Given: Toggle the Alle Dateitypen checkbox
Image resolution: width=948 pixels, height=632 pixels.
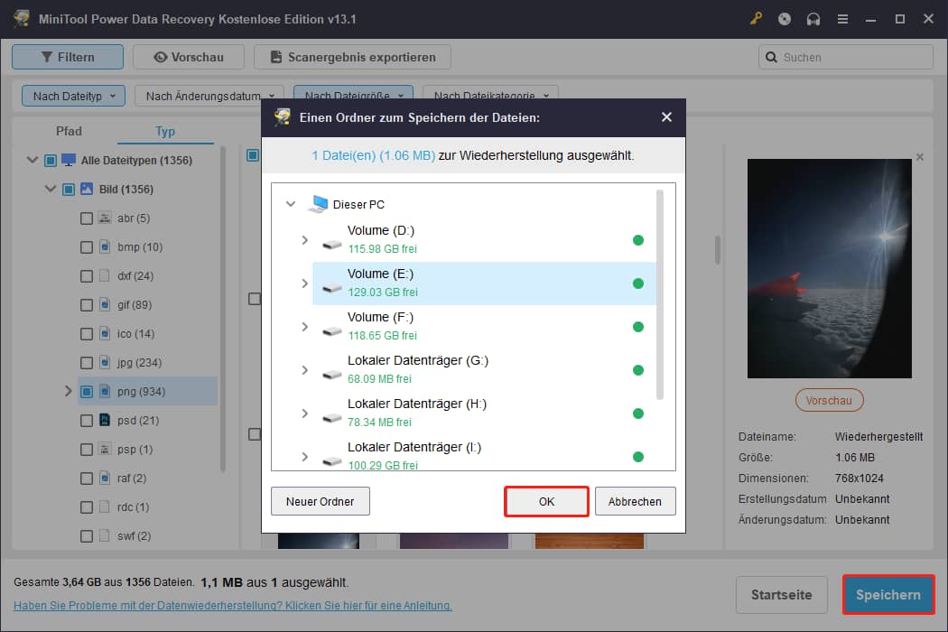Looking at the screenshot, I should pyautogui.click(x=51, y=161).
